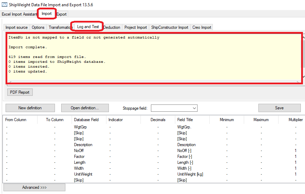Select the UnitWeight database field row
The height and width of the screenshot is (194, 305).
click(83, 174)
